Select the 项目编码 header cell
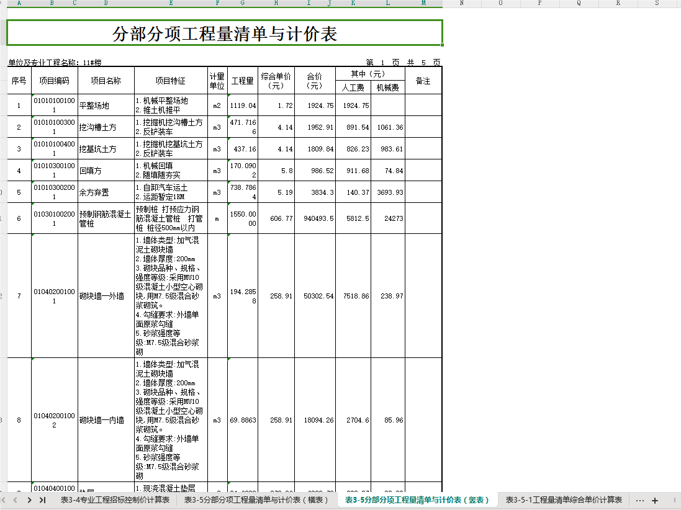Image resolution: width=681 pixels, height=510 pixels. click(54, 81)
